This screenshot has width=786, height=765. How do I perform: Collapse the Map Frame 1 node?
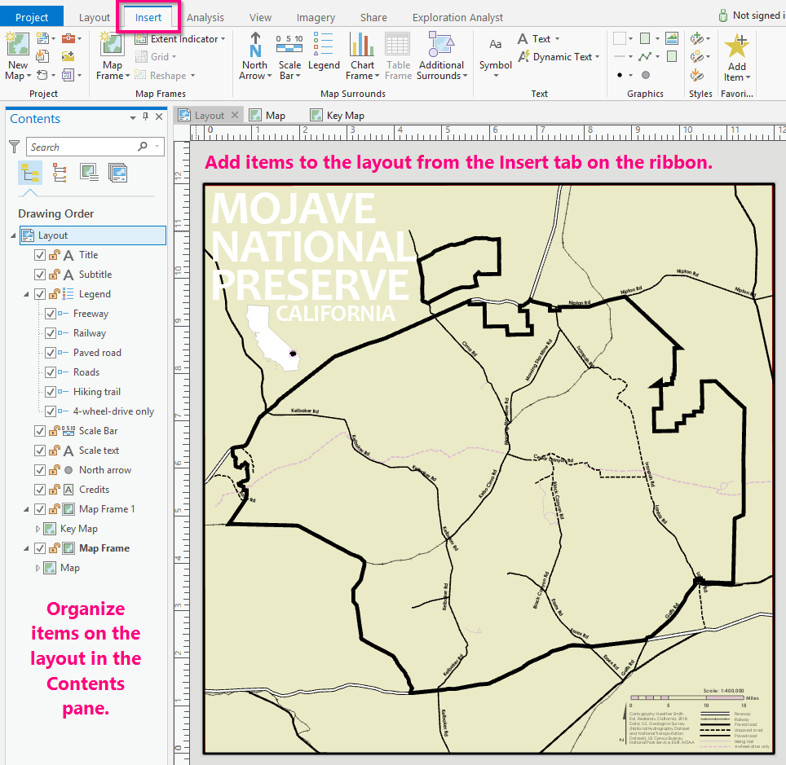(x=26, y=509)
